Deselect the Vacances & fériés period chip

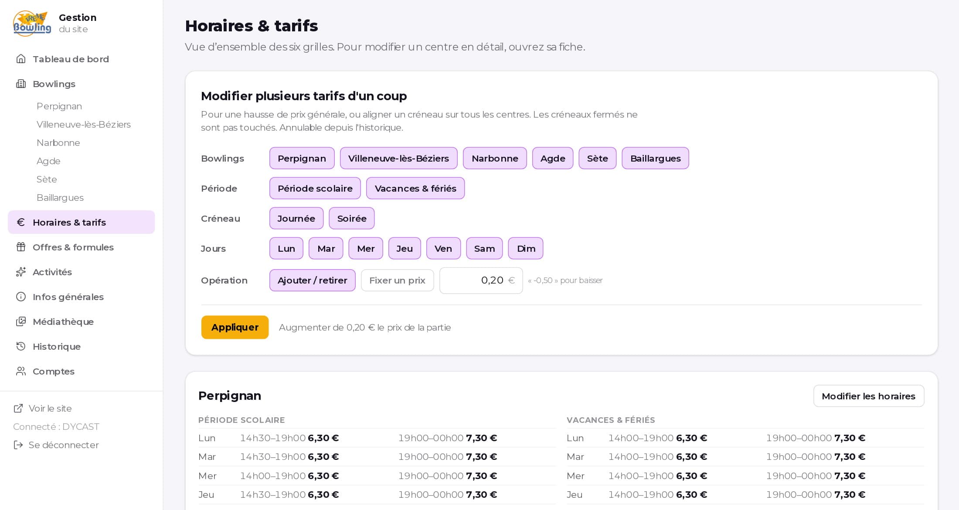pyautogui.click(x=415, y=188)
